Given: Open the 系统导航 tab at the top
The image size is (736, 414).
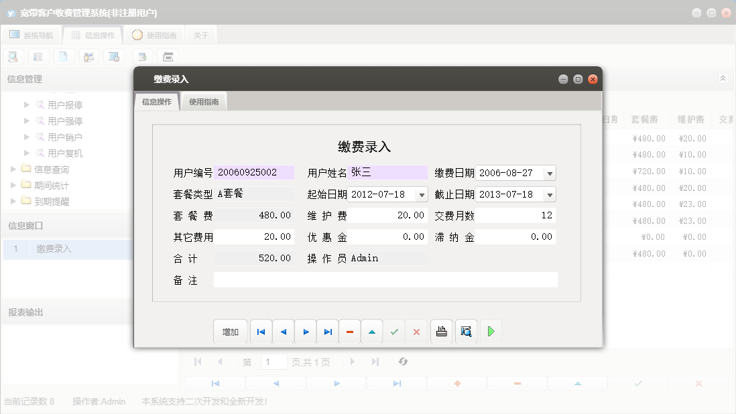Looking at the screenshot, I should [x=33, y=35].
